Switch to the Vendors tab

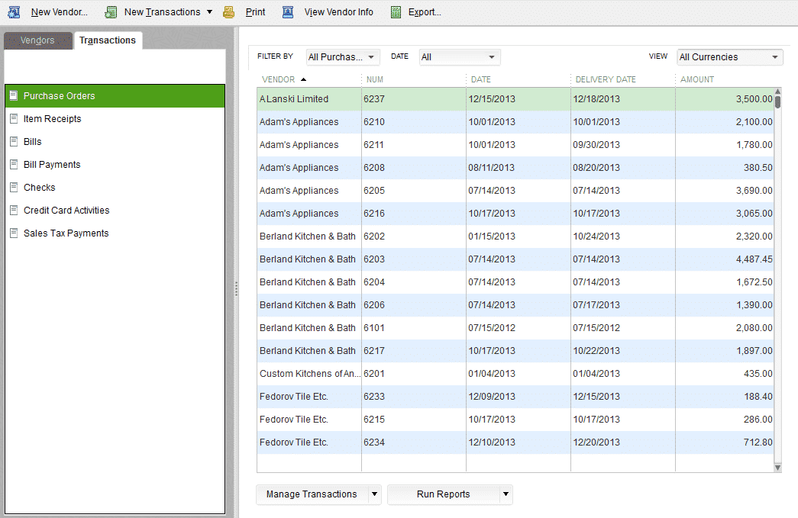[x=37, y=40]
